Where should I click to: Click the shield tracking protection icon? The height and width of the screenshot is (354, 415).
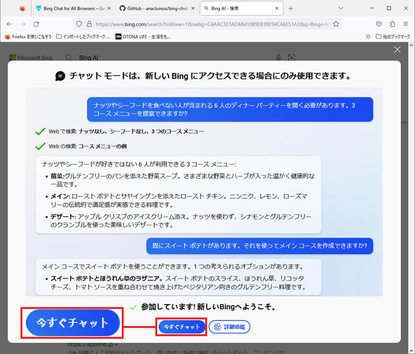pos(79,24)
